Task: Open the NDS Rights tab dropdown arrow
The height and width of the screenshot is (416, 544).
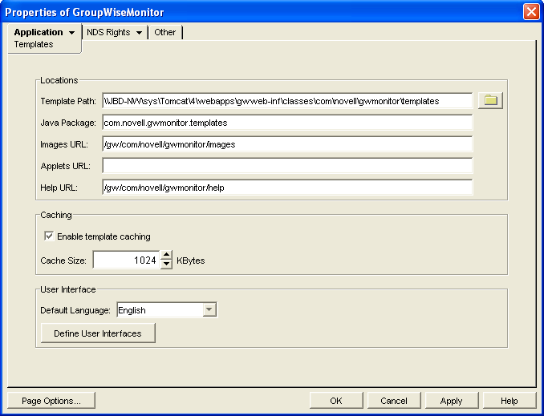Action: 139,33
